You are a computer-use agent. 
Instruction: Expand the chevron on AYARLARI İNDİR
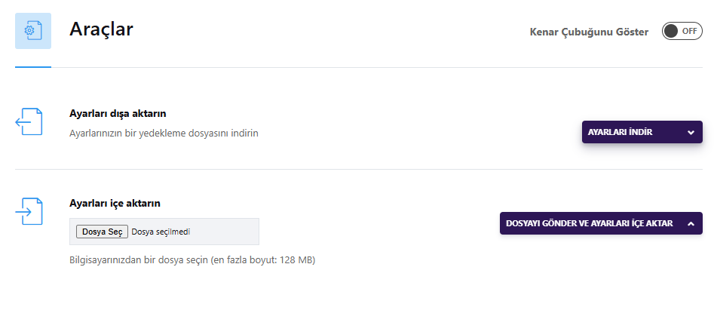point(691,132)
